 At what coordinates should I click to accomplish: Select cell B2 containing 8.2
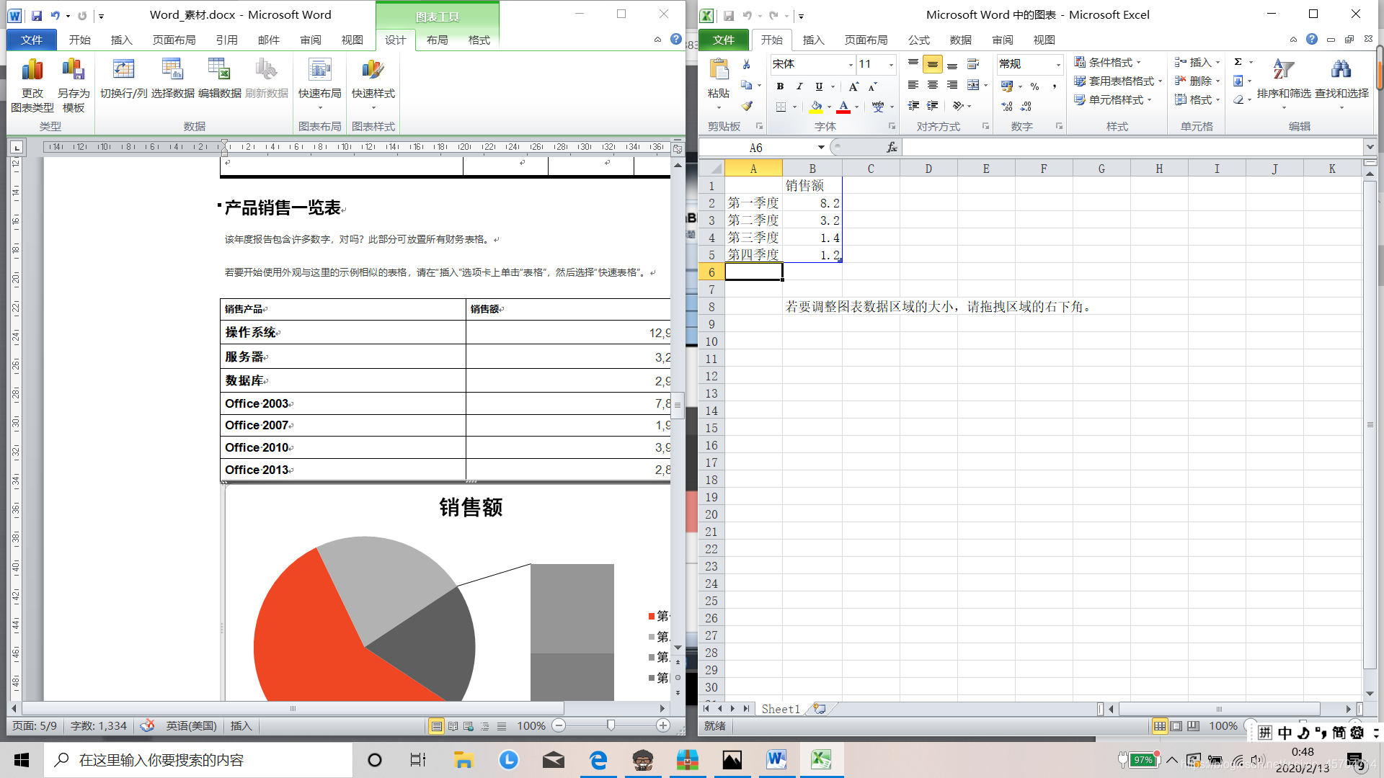[812, 203]
